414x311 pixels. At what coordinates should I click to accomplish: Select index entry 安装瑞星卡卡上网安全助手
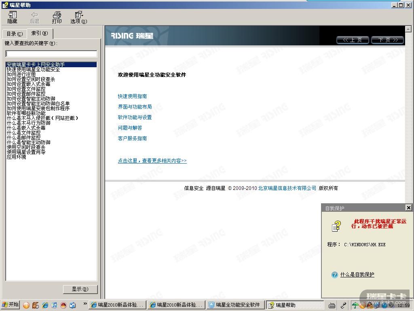coord(51,64)
